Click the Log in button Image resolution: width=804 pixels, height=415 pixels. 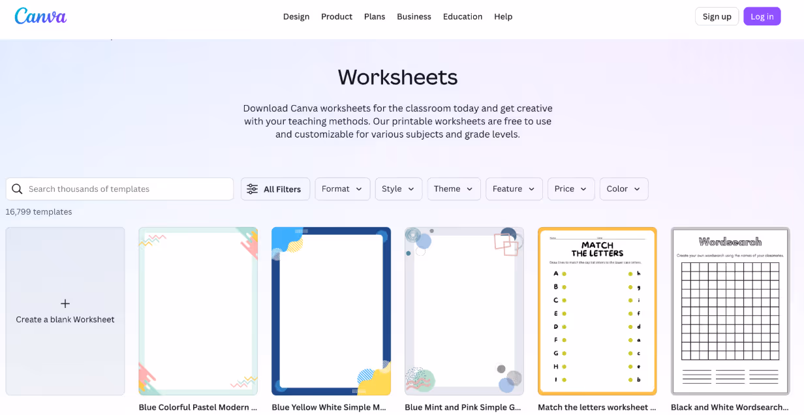click(762, 16)
